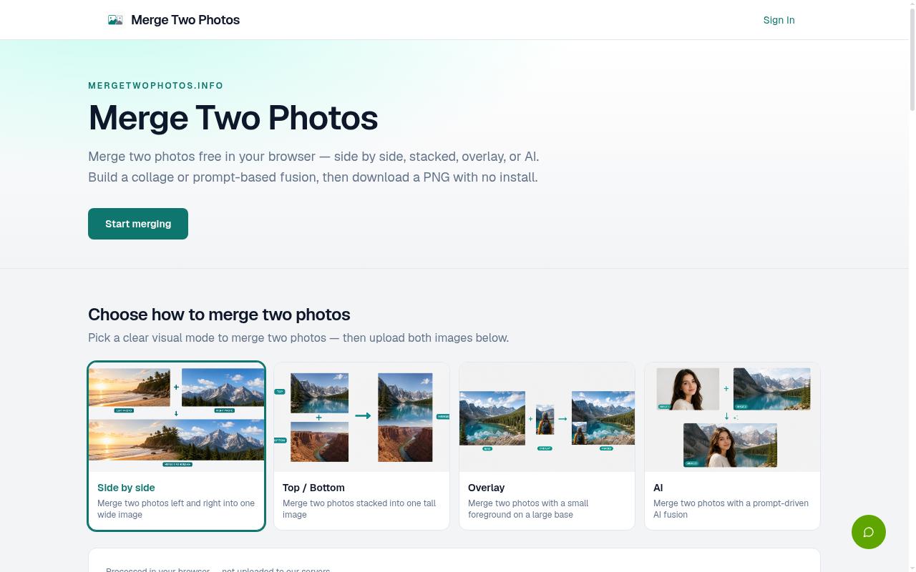The width and height of the screenshot is (916, 572).
Task: Click the Overlay preview illustration
Action: pyautogui.click(x=547, y=418)
